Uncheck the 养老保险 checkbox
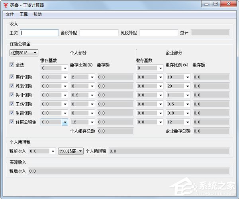Screen dimensions: 239x199 (12, 86)
